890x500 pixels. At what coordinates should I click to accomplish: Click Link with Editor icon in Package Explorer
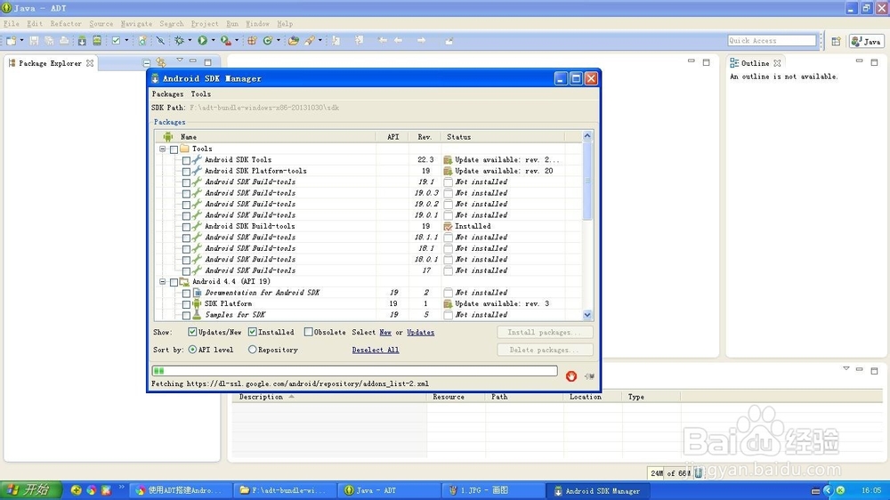[161, 62]
